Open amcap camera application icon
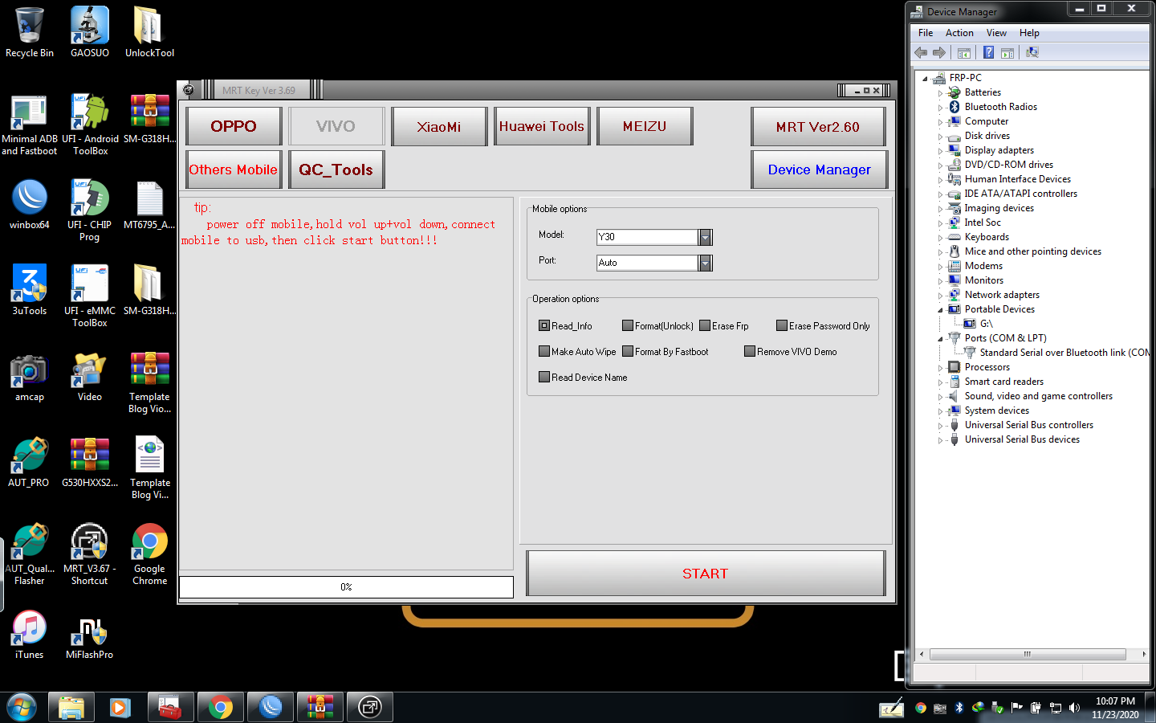 click(x=30, y=376)
